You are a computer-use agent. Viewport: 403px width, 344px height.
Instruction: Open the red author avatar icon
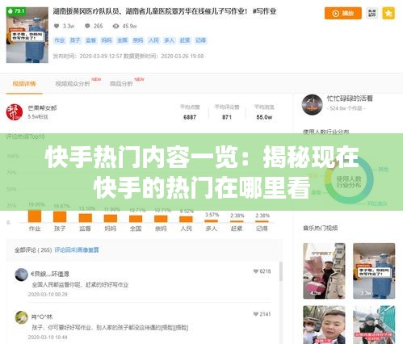coord(15,112)
